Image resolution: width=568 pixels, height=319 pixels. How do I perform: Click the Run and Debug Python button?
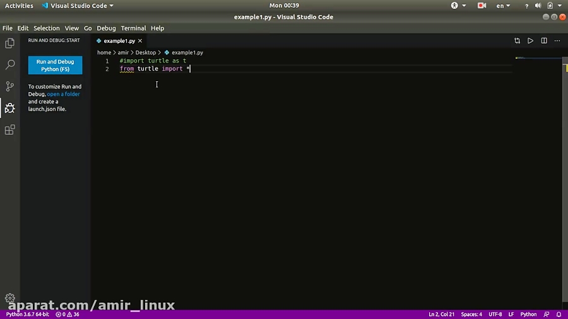click(55, 66)
